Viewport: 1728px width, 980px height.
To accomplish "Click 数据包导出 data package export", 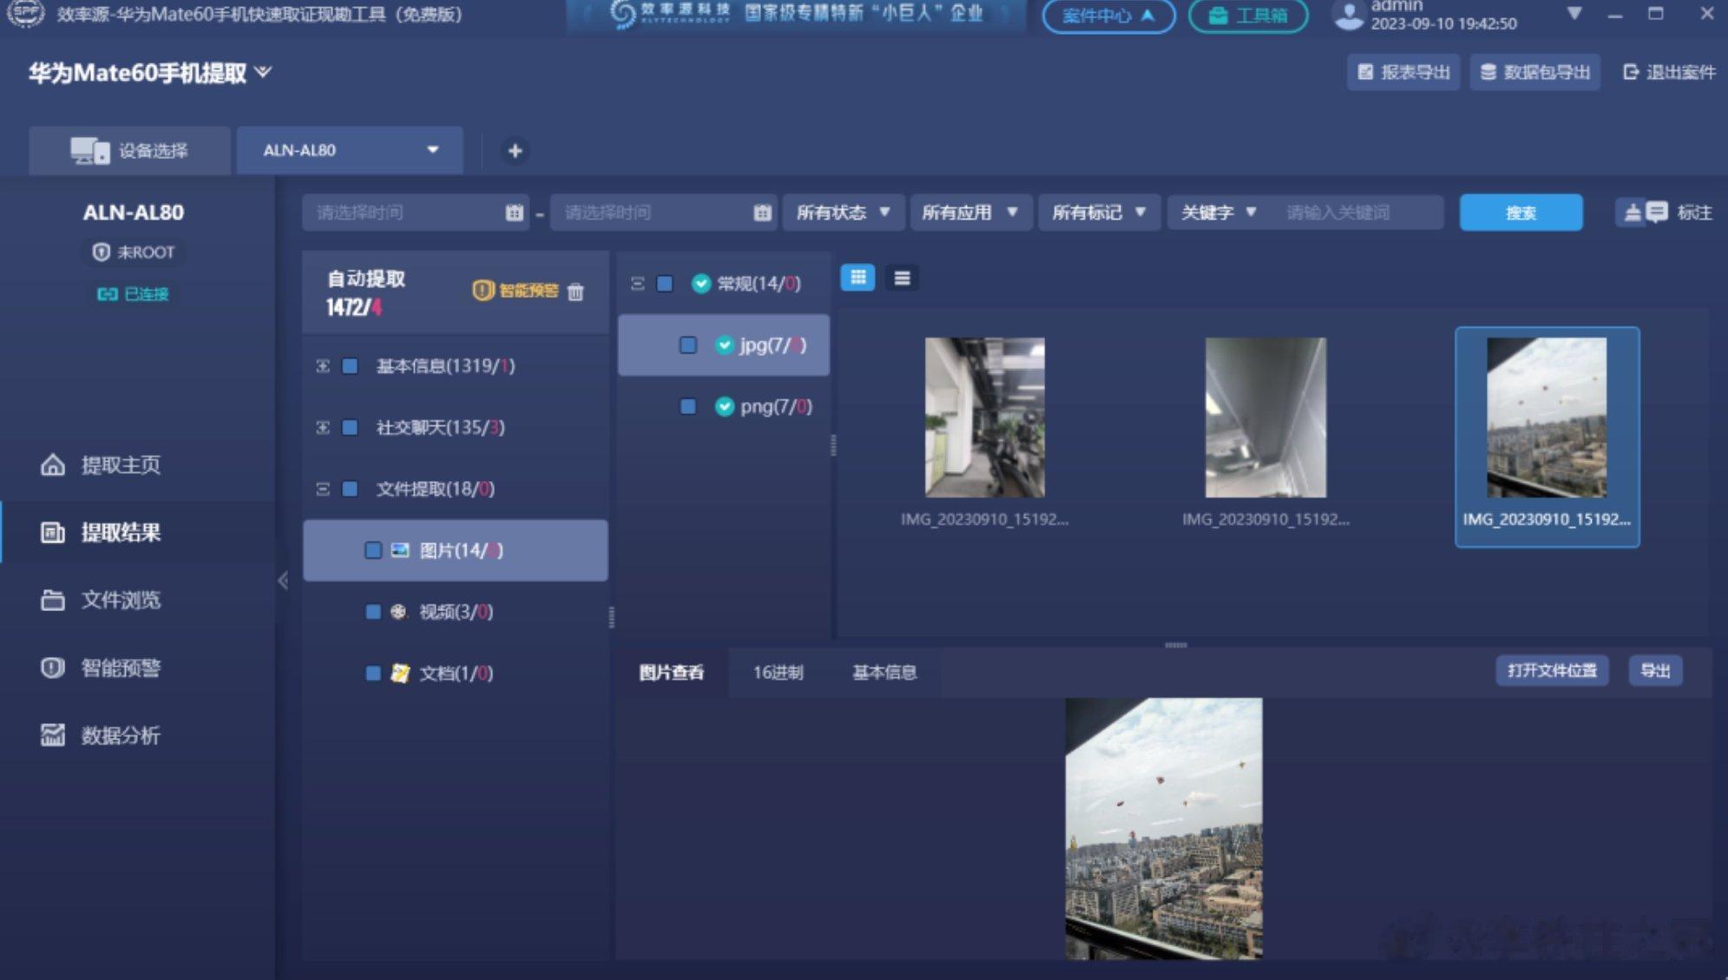I will 1534,73.
